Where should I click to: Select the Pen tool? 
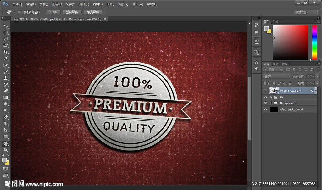point(6,117)
